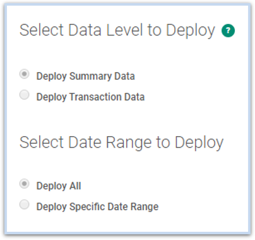
Task: Click the green question mark icon
Action: pos(228,30)
